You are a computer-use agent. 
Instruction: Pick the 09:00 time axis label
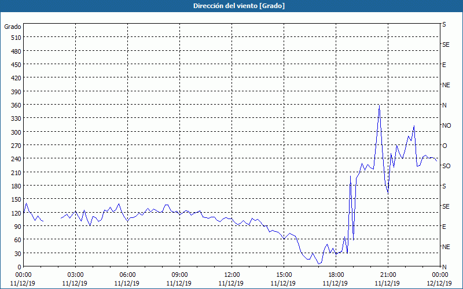click(x=180, y=275)
